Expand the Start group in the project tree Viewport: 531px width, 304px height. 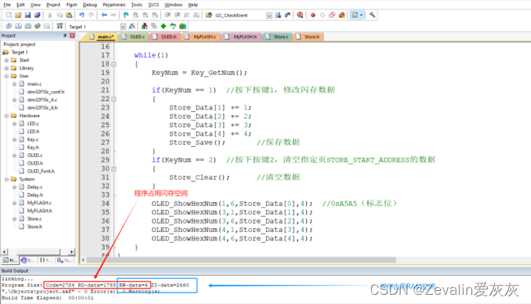(6, 60)
